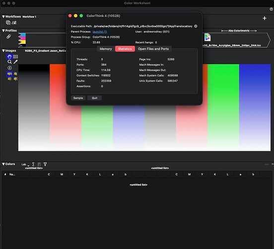Click the CPU Time value 1:14.59
Image resolution: width=274 pixels, height=249 pixels.
(106, 70)
